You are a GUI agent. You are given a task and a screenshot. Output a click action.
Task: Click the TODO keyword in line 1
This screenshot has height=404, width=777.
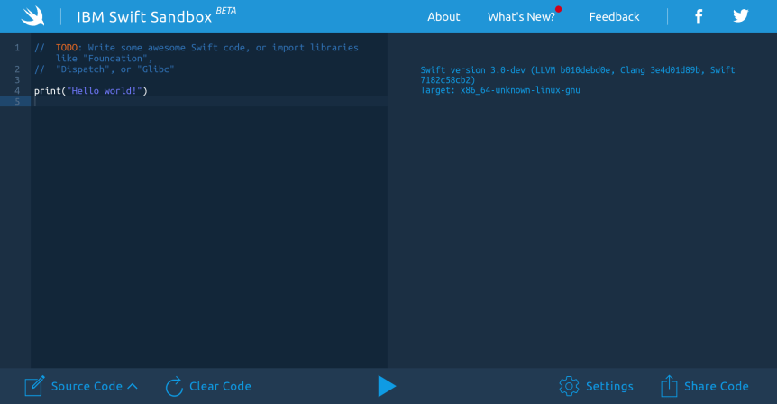coord(67,48)
